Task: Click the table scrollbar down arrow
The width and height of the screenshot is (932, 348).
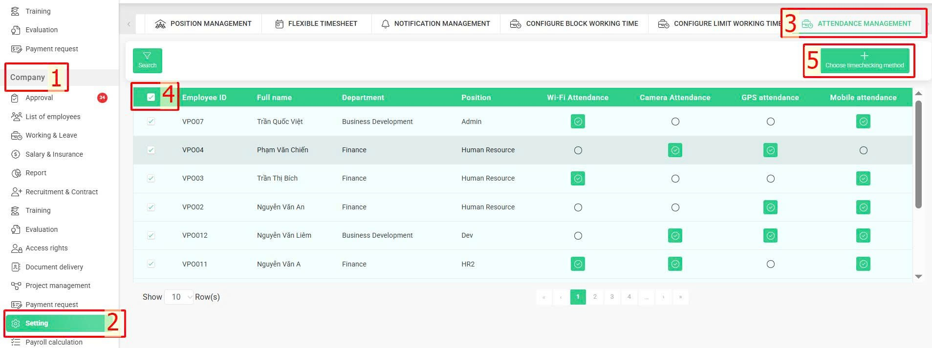Action: [918, 277]
